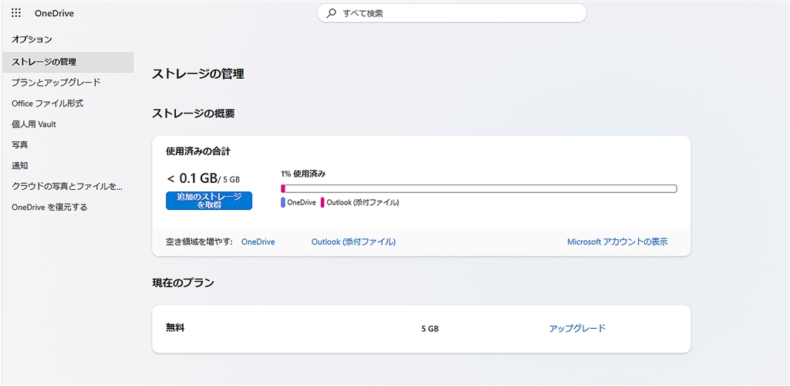The width and height of the screenshot is (790, 386).
Task: Click the storage usage progress bar
Action: (478, 188)
